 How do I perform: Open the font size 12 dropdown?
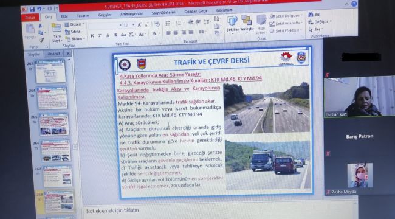pos(134,25)
